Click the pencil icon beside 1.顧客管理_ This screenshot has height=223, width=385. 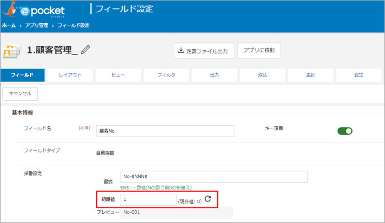85,50
